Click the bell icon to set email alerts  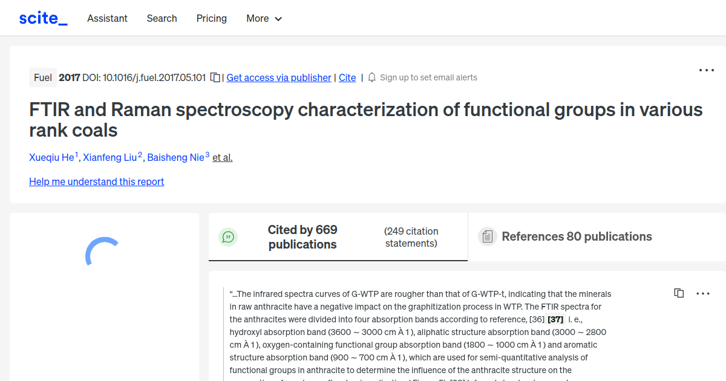tap(371, 77)
